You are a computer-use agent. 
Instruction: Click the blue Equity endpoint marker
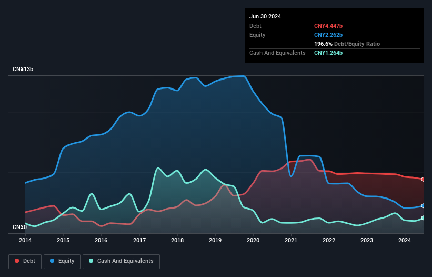(x=423, y=206)
